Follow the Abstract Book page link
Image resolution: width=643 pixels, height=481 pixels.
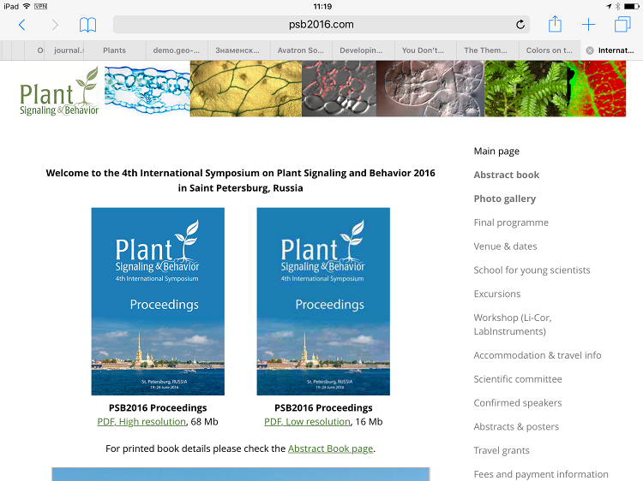pyautogui.click(x=331, y=448)
